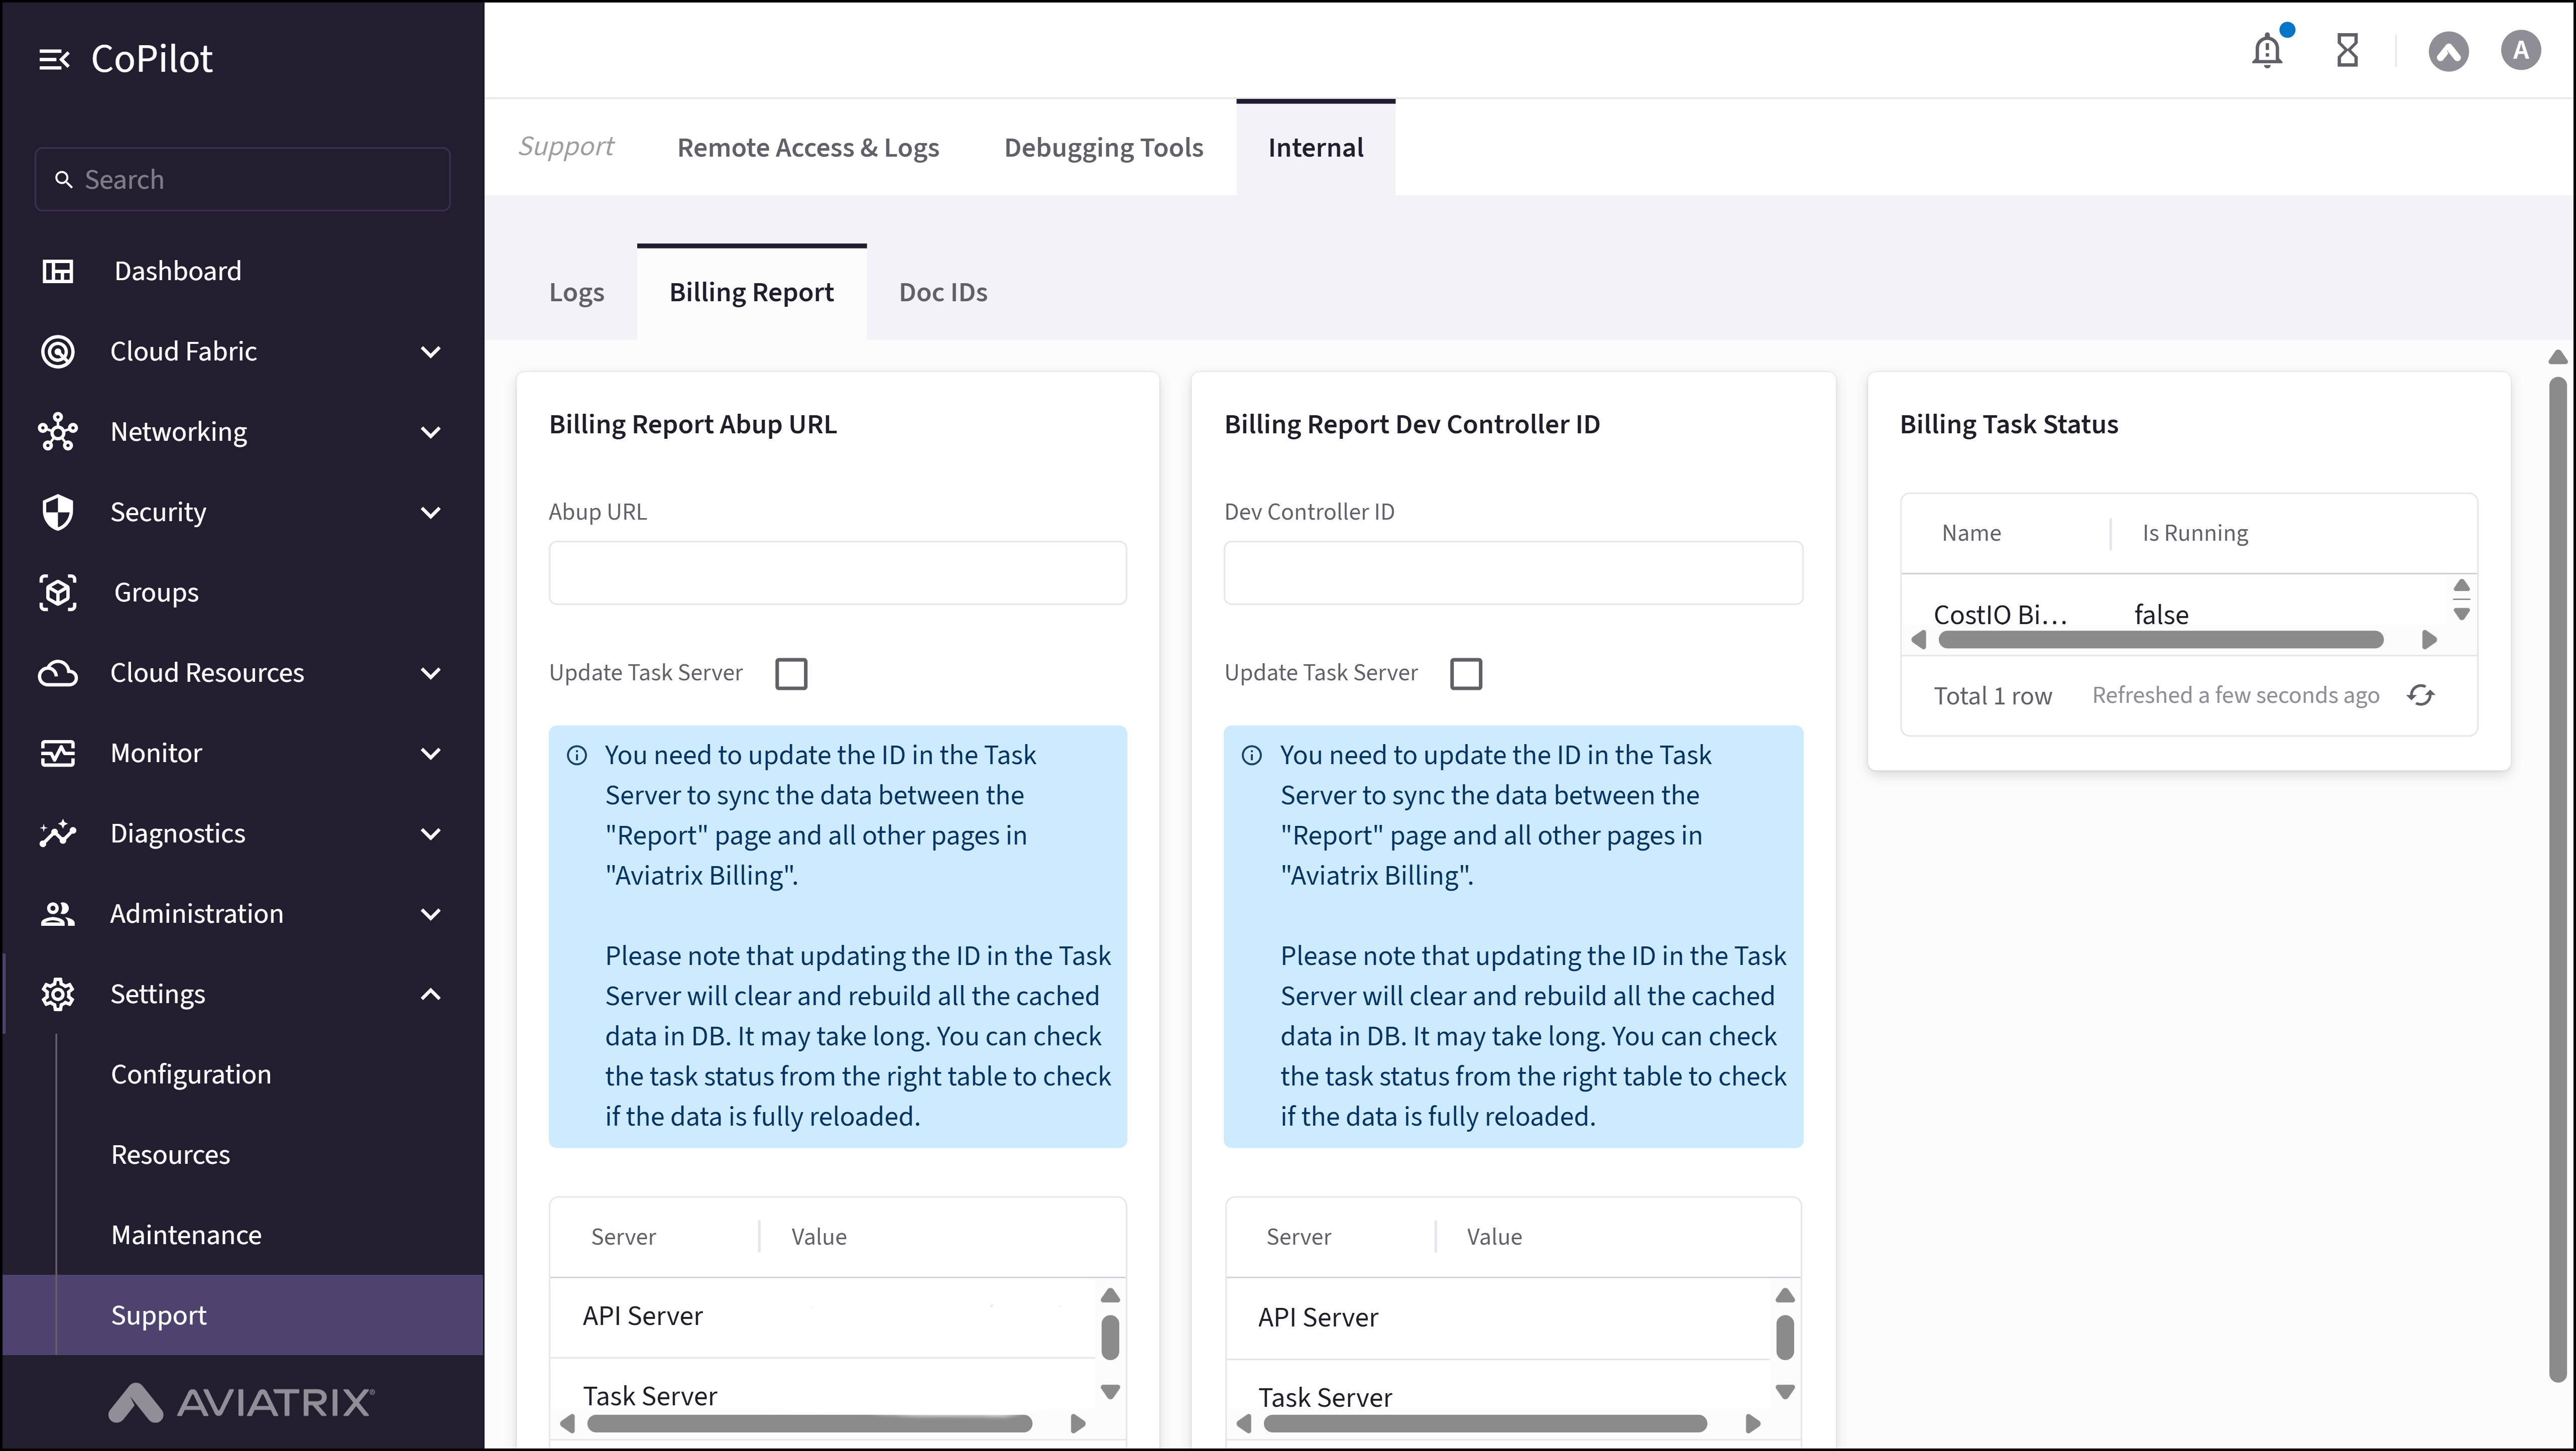Select the Dashboard sidebar icon
2576x1451 pixels.
pos(58,271)
